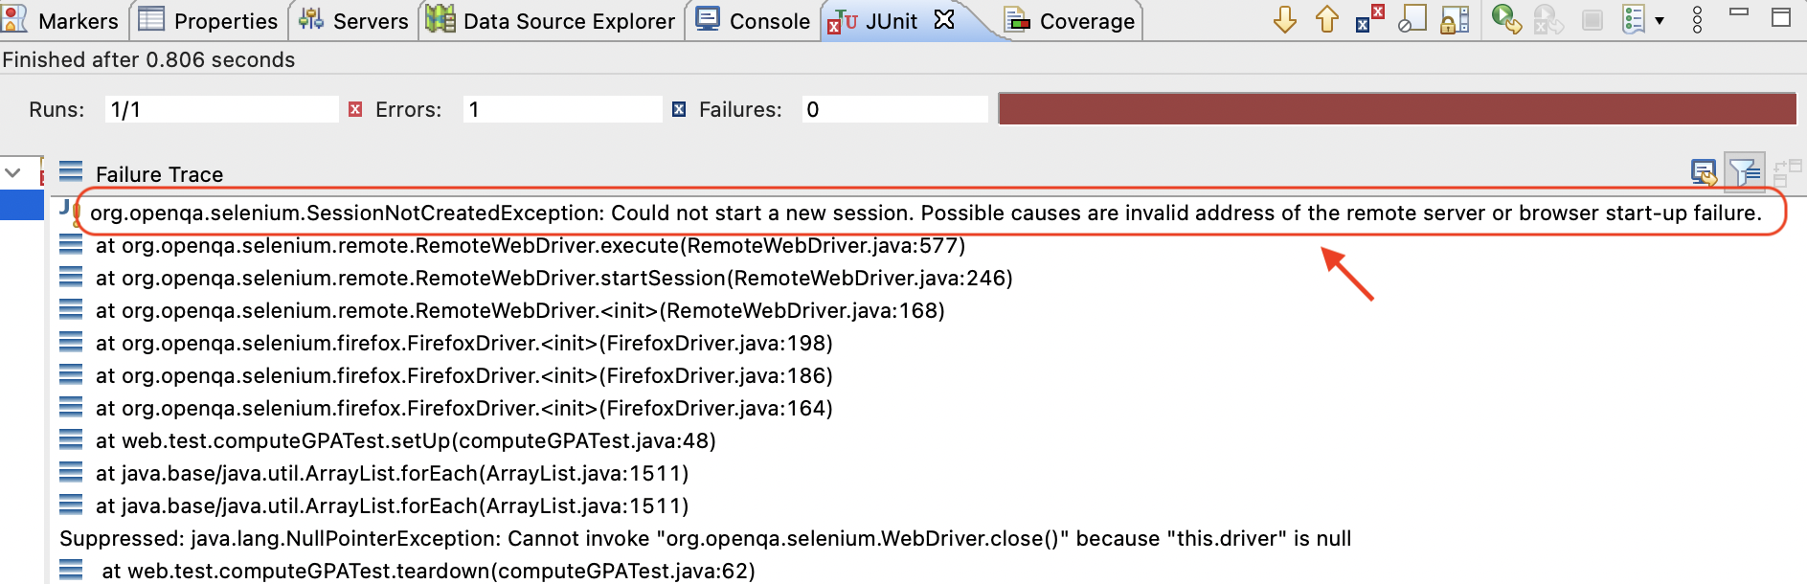Open RemoteWebDriver.java:577 stack frame
Viewport: 1807px width, 584px height.
[530, 245]
